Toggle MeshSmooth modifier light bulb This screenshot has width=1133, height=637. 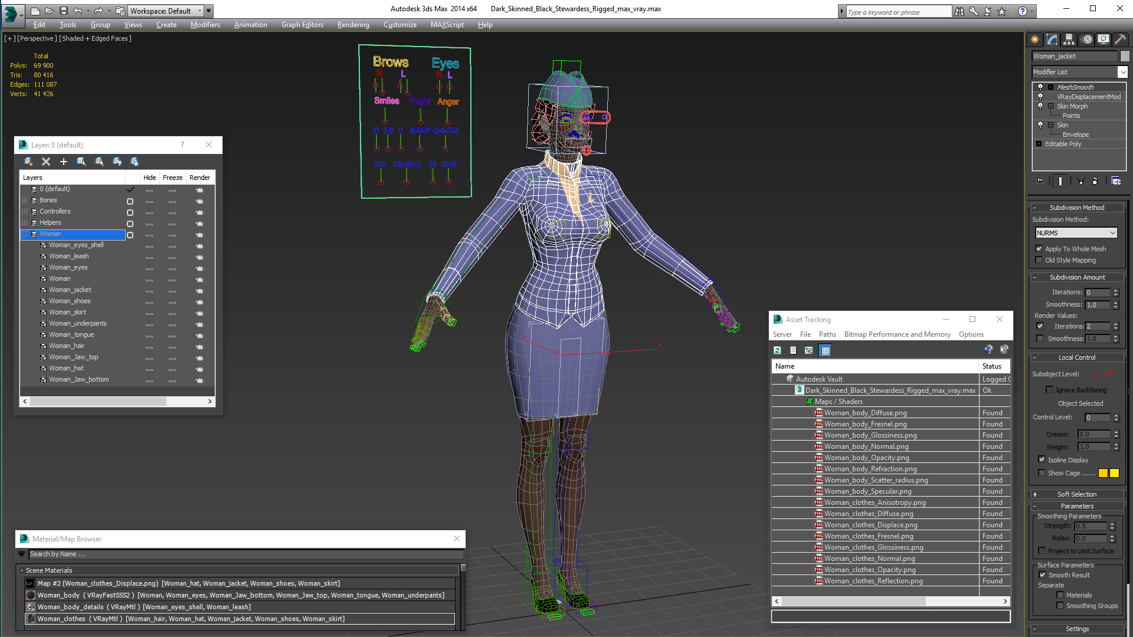[x=1040, y=87]
